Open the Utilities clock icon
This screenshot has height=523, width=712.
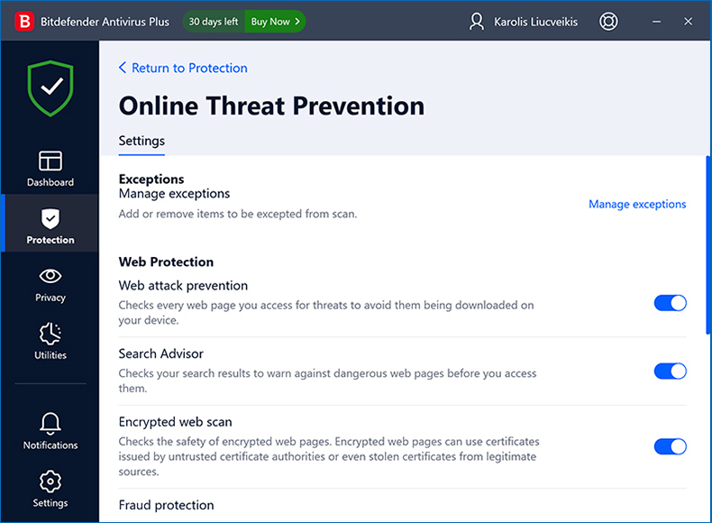pyautogui.click(x=50, y=333)
